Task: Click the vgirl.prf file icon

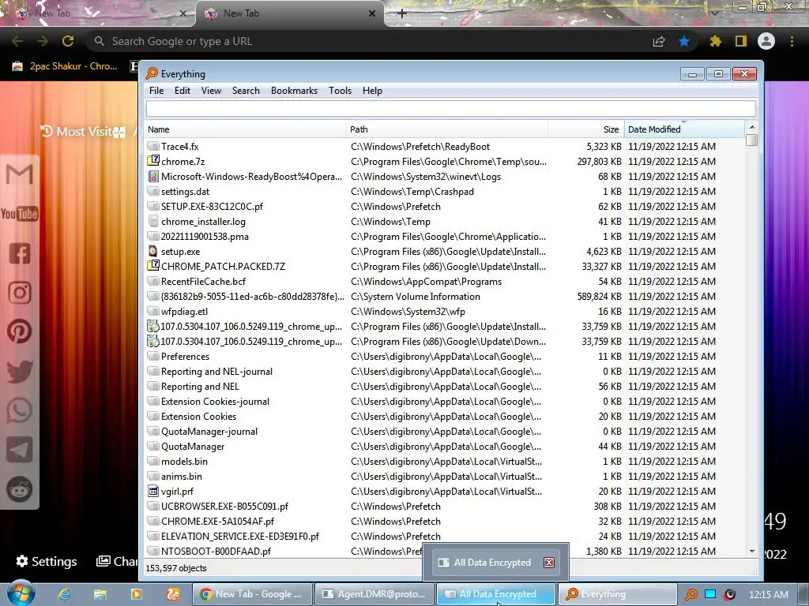Action: [153, 491]
